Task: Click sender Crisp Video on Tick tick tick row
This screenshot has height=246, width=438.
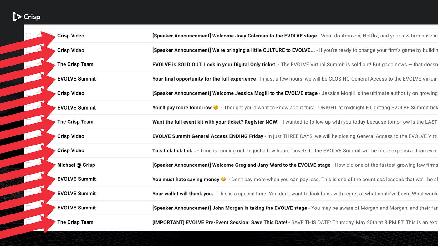Action: [x=71, y=150]
